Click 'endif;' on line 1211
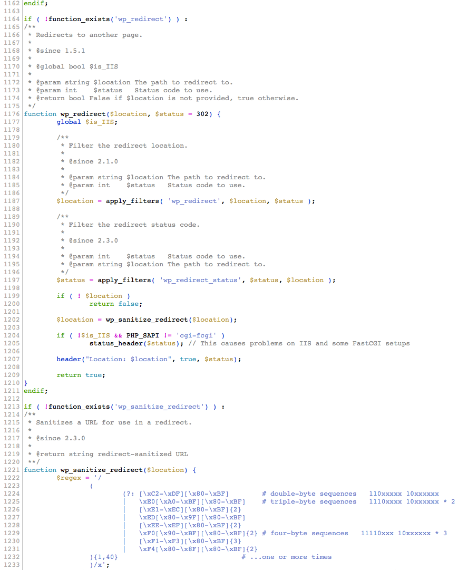 pos(36,391)
